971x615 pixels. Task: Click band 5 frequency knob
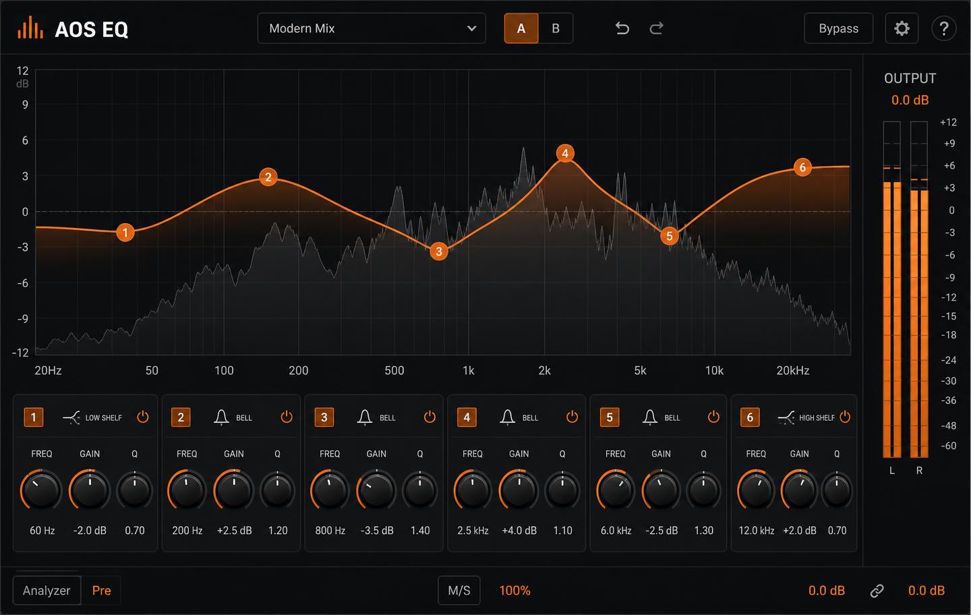click(x=616, y=490)
